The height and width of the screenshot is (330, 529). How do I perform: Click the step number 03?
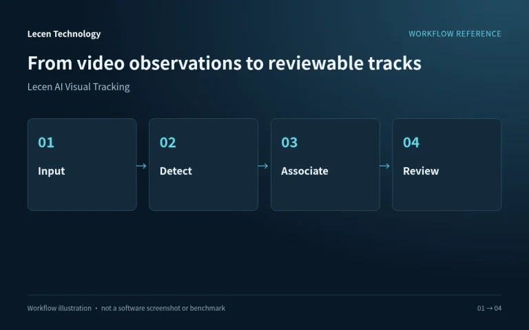[x=289, y=142]
